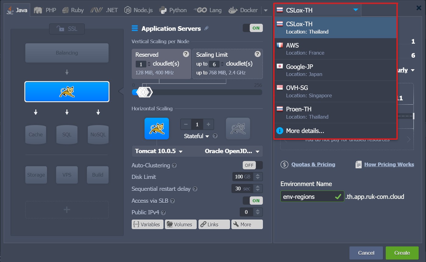
Task: Toggle Access via SLB switch
Action: [x=252, y=200]
